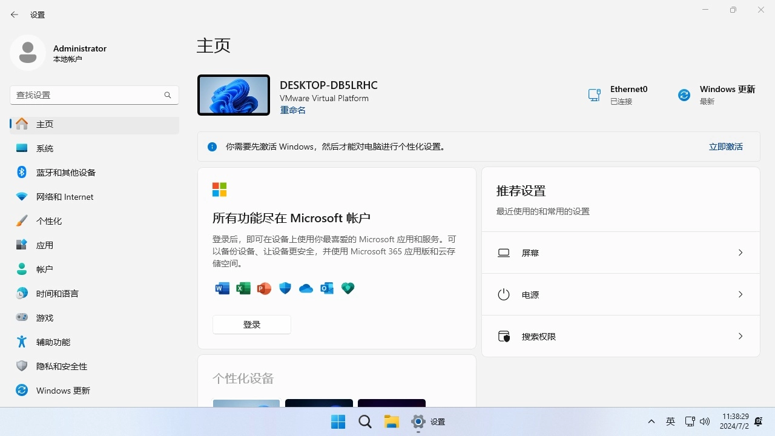The width and height of the screenshot is (775, 436).
Task: Click the 登录 button
Action: (x=251, y=324)
